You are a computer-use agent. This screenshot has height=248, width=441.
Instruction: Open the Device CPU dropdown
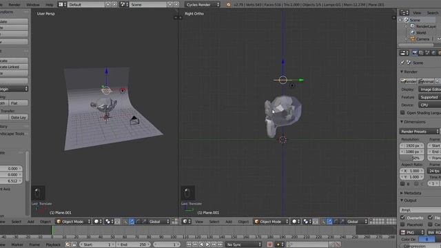coord(429,105)
